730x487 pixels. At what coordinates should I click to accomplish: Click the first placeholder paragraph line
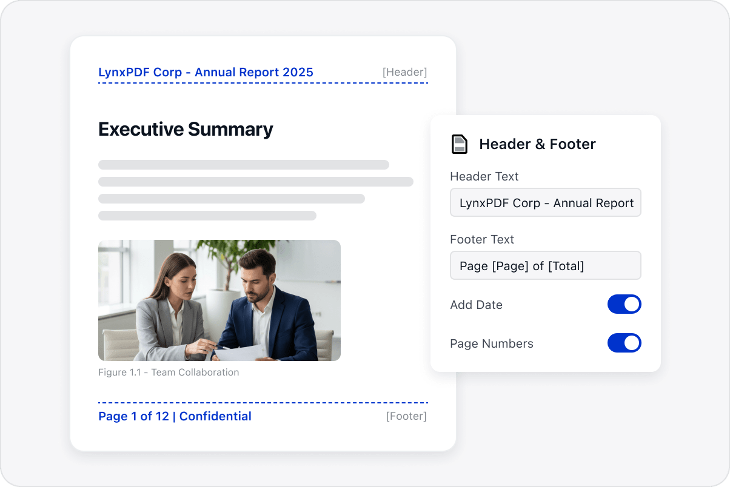(x=244, y=165)
